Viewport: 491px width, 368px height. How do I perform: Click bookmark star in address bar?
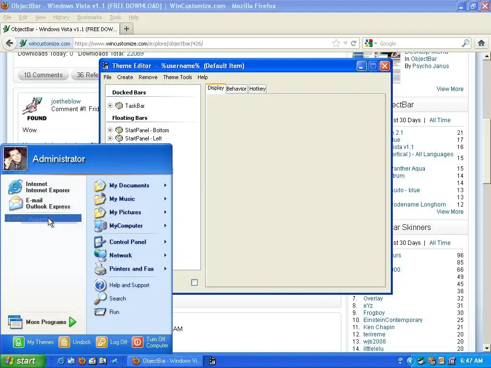pyautogui.click(x=336, y=43)
